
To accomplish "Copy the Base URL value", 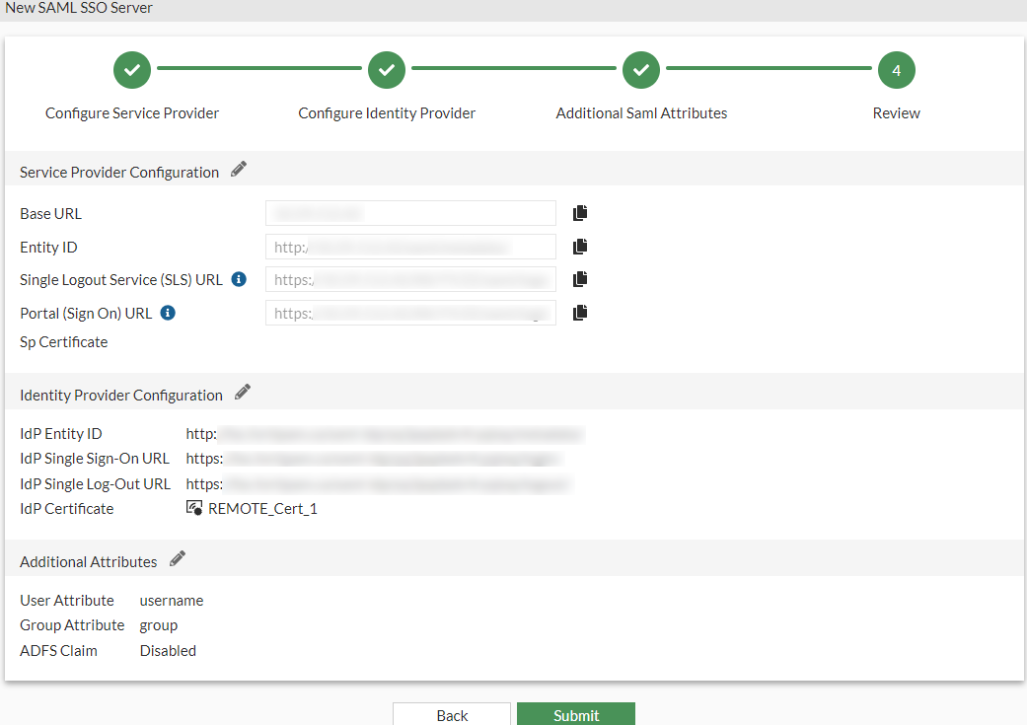I will 580,212.
